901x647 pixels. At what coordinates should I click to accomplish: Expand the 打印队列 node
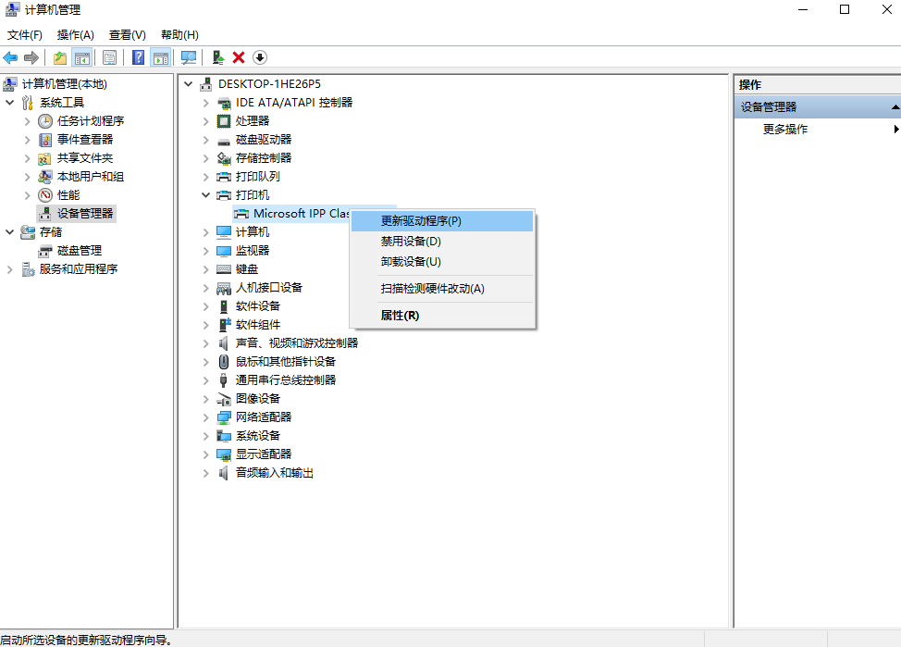[x=205, y=177]
